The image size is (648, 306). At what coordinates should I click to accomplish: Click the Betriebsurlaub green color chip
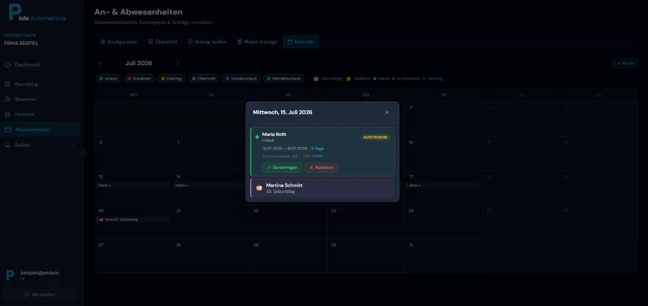(268, 78)
